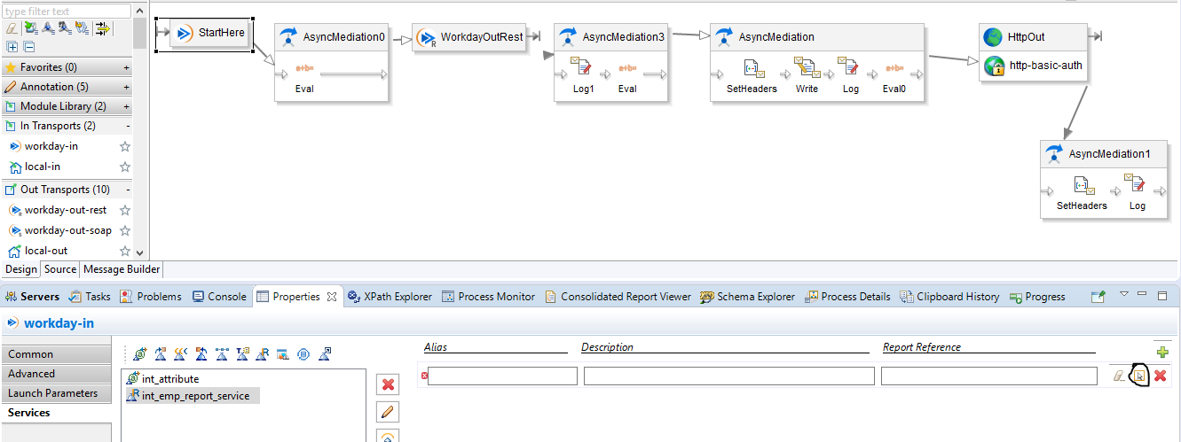Open the Clipboard History tab
The width and height of the screenshot is (1181, 442).
coord(949,297)
